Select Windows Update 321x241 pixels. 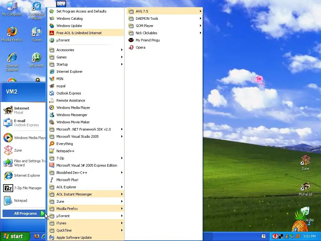pyautogui.click(x=86, y=26)
